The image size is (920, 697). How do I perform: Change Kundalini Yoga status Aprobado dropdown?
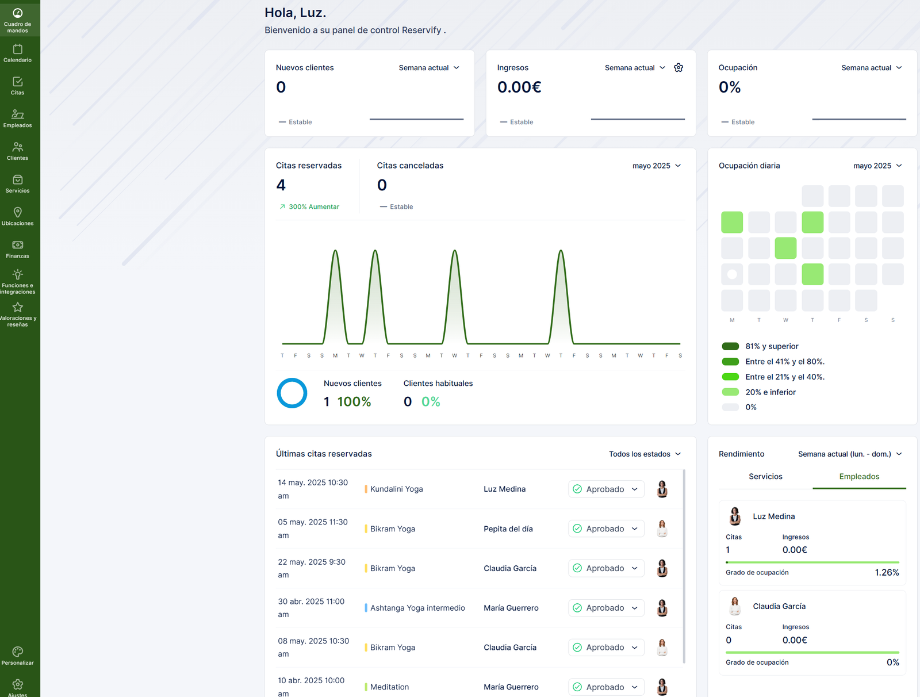pos(606,489)
